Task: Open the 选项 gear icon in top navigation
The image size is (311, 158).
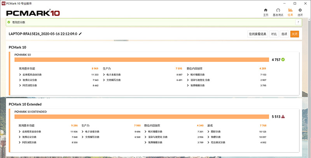Action: point(300,10)
